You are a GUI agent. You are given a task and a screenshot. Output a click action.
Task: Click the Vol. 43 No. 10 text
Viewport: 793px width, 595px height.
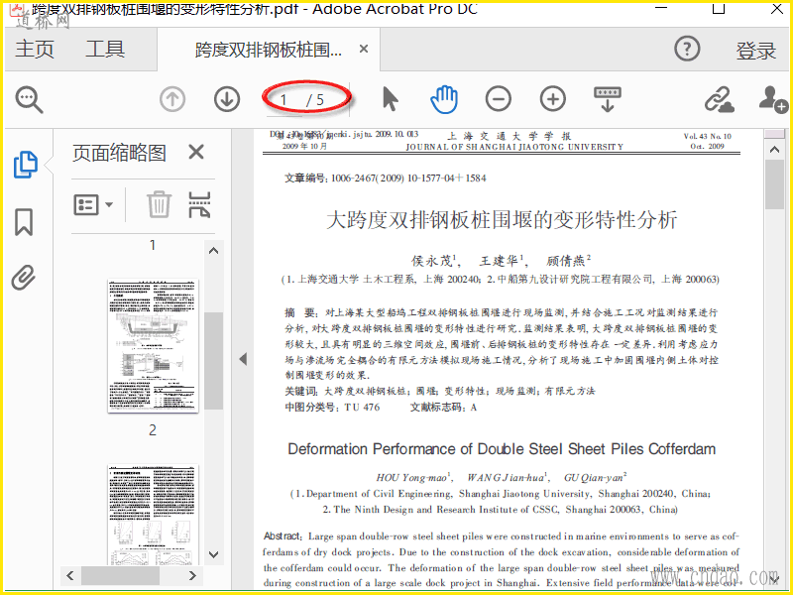point(707,137)
